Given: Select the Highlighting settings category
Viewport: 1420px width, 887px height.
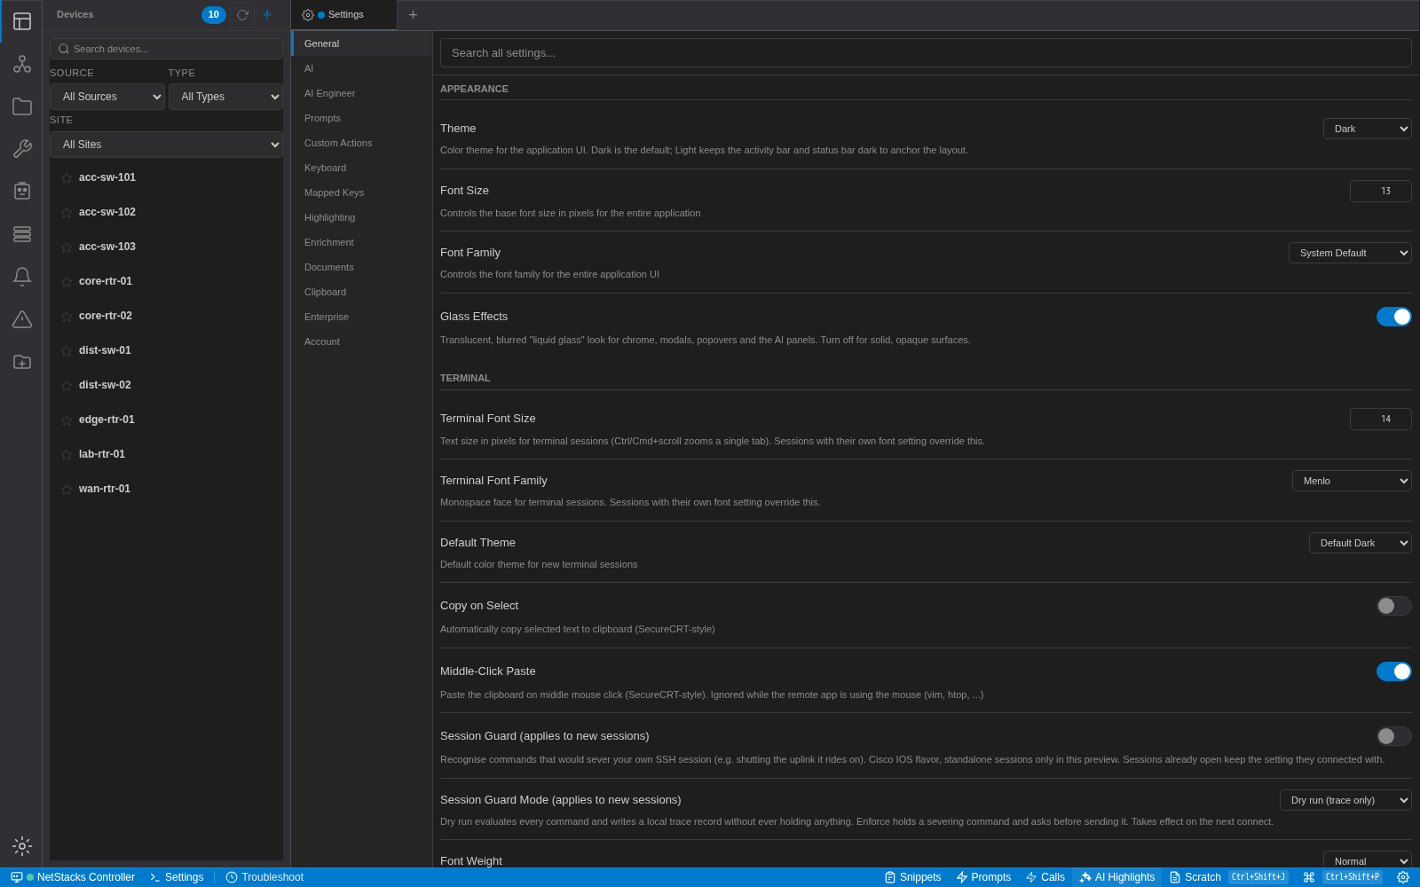Looking at the screenshot, I should pyautogui.click(x=362, y=217).
